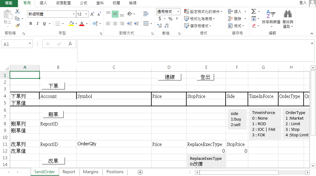
Task: Click the insert function fx icon
Action: pos(70,44)
